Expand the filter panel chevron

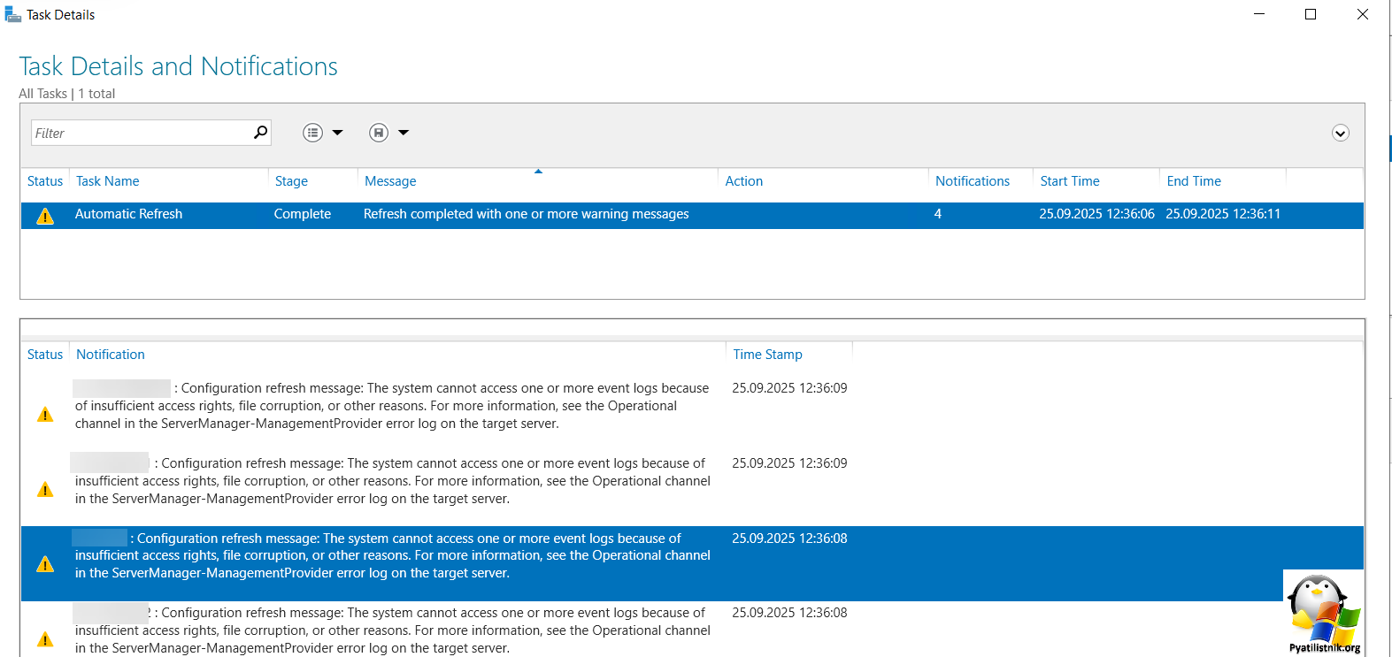click(x=1341, y=133)
